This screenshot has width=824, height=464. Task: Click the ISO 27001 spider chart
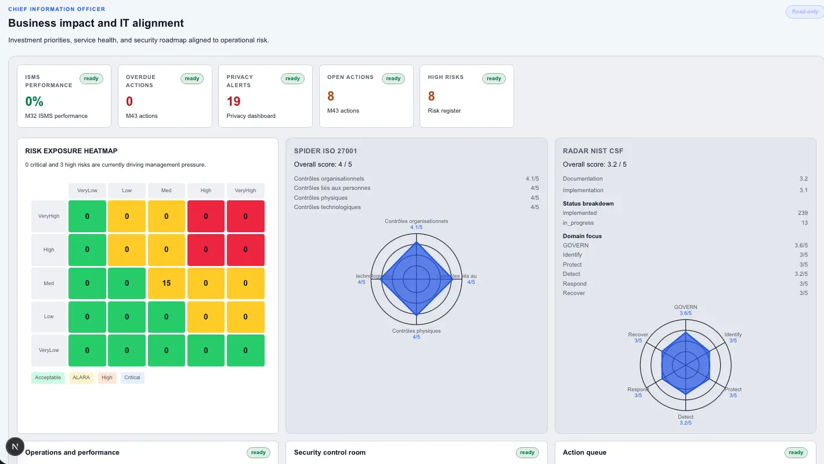[x=417, y=278]
